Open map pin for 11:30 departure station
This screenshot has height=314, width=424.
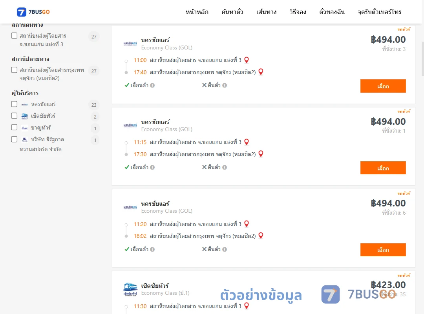(246, 306)
